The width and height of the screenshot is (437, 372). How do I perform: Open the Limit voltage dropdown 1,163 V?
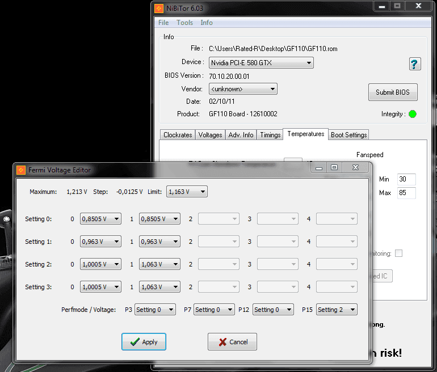187,192
